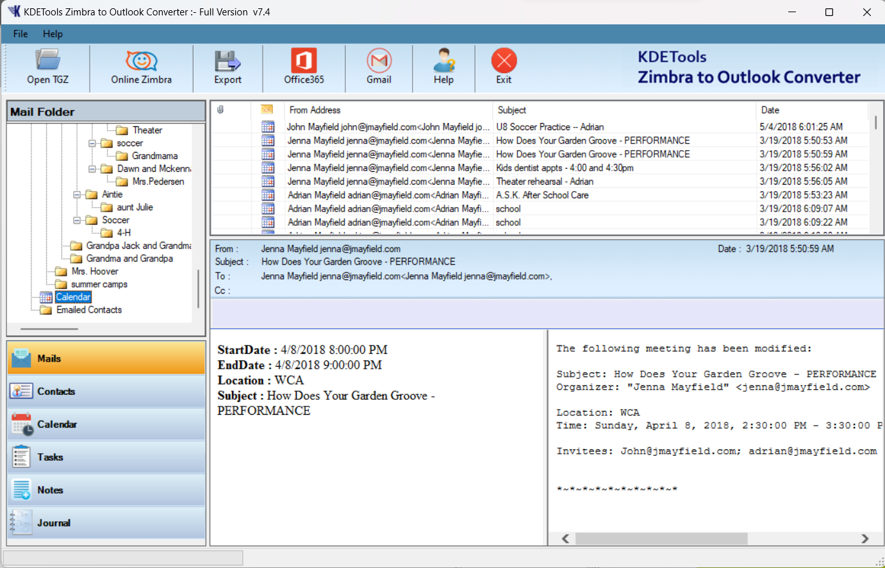Select the Theater folder
Screen dimensions: 885x568
147,130
